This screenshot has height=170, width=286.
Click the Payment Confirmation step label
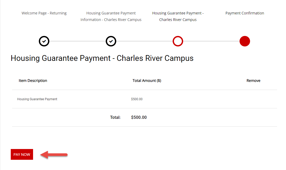pos(245,13)
